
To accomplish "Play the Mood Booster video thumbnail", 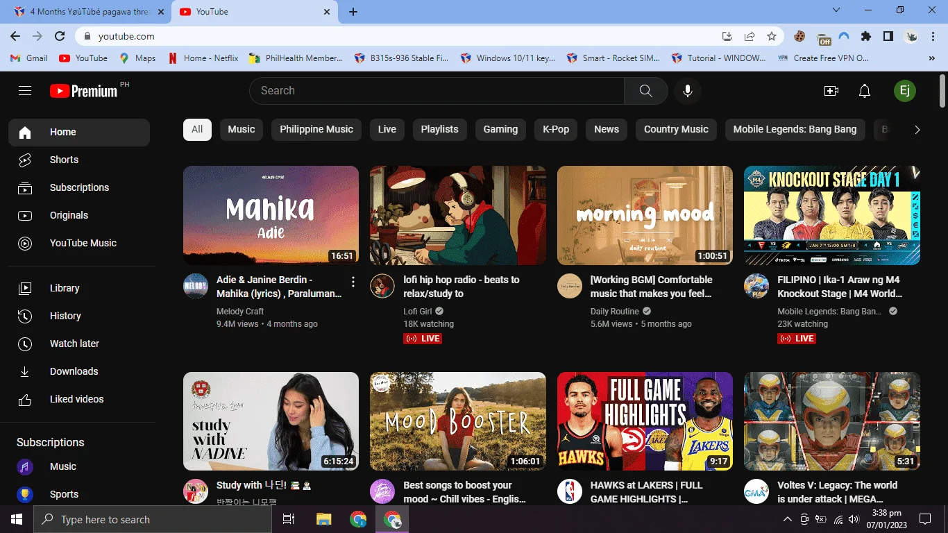I will tap(458, 421).
